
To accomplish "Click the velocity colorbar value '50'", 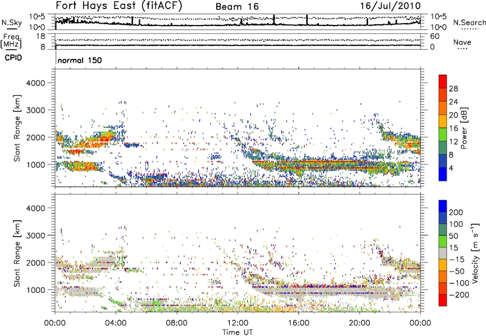I will [453, 236].
